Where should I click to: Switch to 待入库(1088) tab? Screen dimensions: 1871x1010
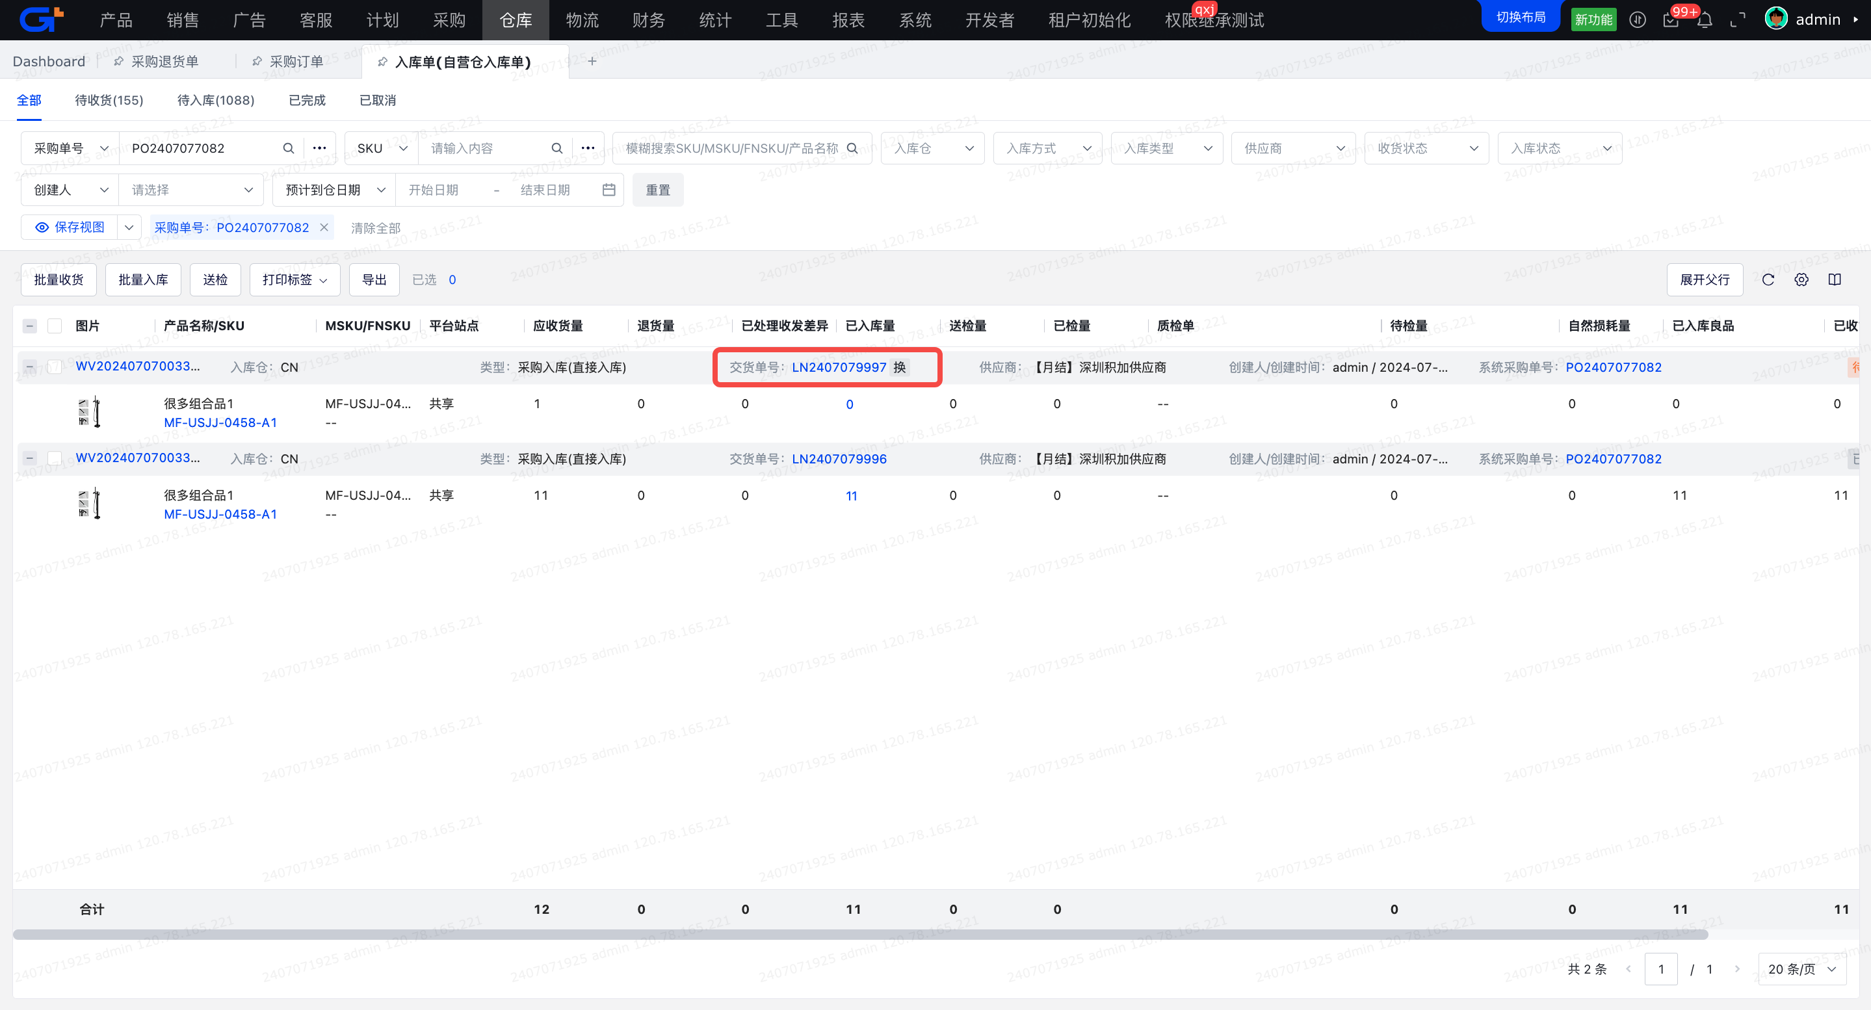[x=216, y=100]
